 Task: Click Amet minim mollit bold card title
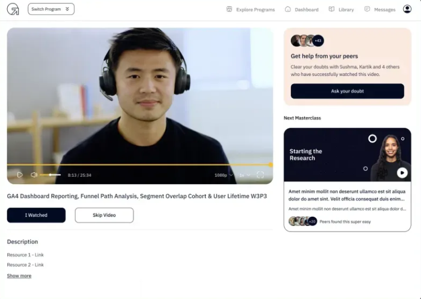tap(347, 195)
